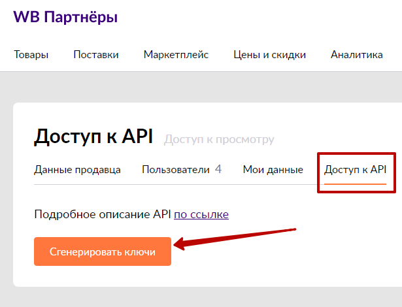Follow the по ссылке API documentation link
The image size is (402, 307).
point(201,214)
